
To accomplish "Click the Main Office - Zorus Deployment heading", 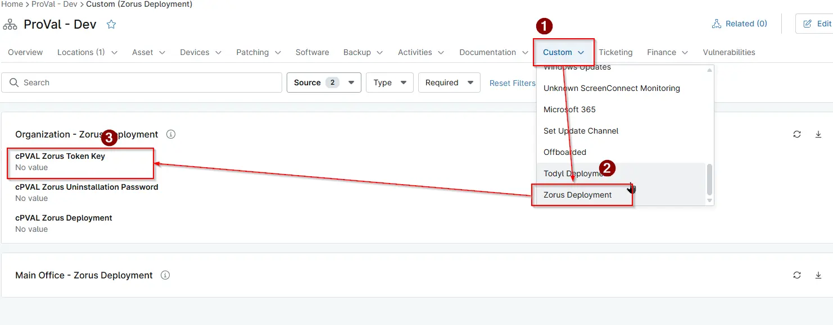I will click(x=84, y=275).
